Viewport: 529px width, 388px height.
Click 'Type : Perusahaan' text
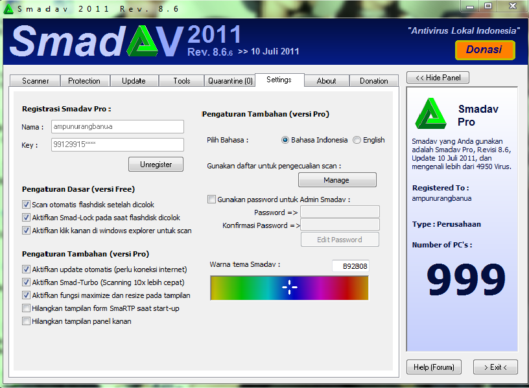tap(446, 224)
